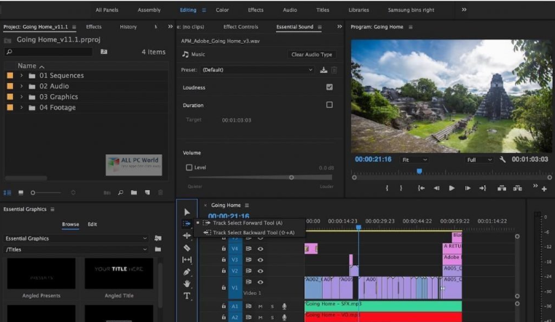The image size is (555, 322).
Task: Select the Hand tool
Action: [x=186, y=283]
